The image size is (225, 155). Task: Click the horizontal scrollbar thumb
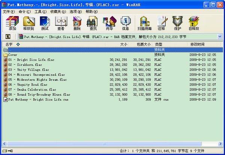point(104,144)
